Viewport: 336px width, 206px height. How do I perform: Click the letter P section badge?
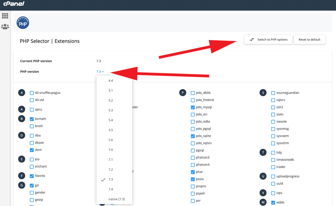(x=183, y=92)
